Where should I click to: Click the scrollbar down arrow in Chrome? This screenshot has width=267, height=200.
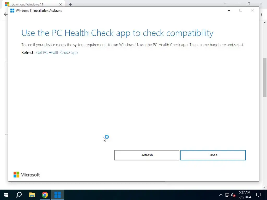[x=265, y=187]
